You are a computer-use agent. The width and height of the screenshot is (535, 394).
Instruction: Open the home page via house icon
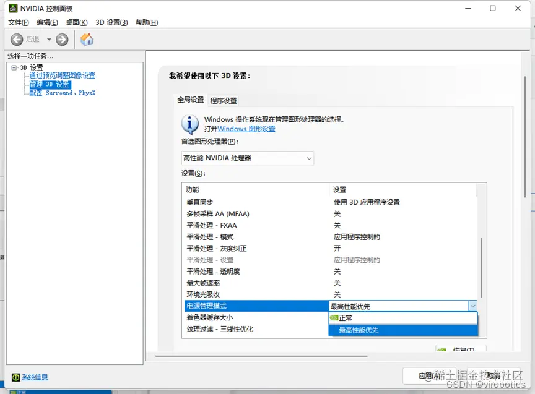coord(87,39)
